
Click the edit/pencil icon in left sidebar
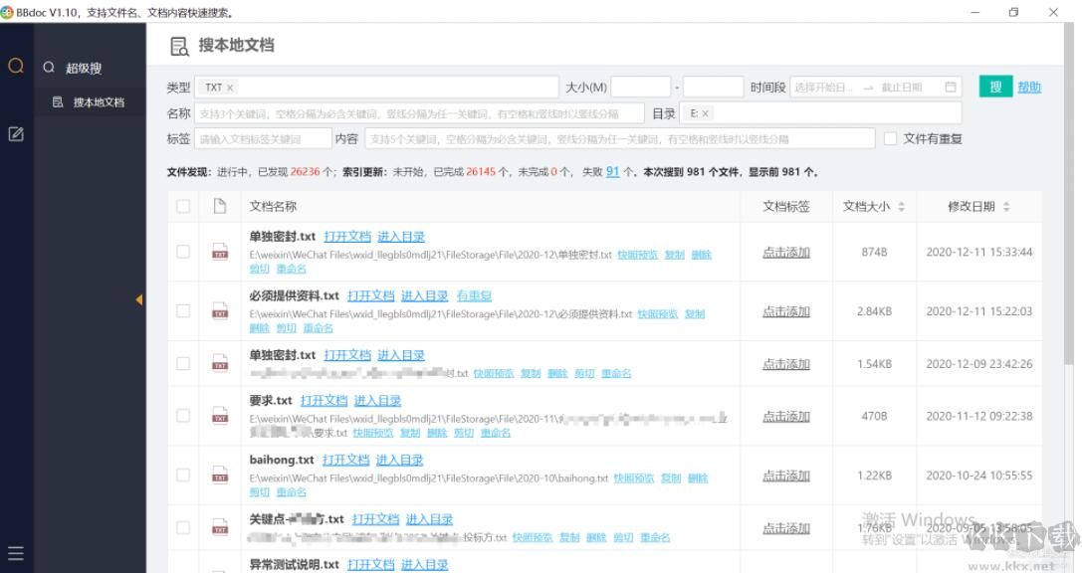tap(15, 133)
